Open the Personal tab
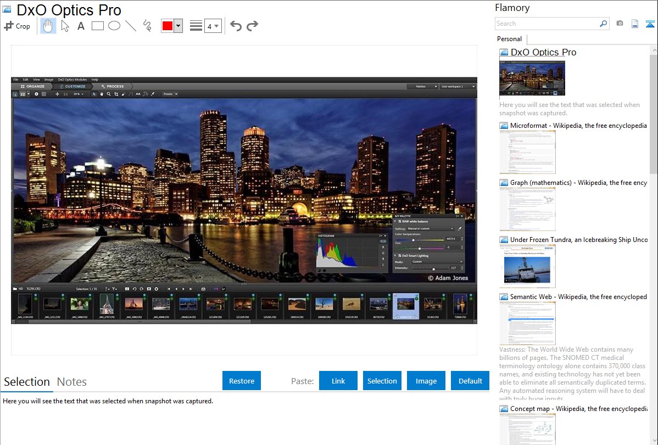658x445 pixels. (509, 39)
